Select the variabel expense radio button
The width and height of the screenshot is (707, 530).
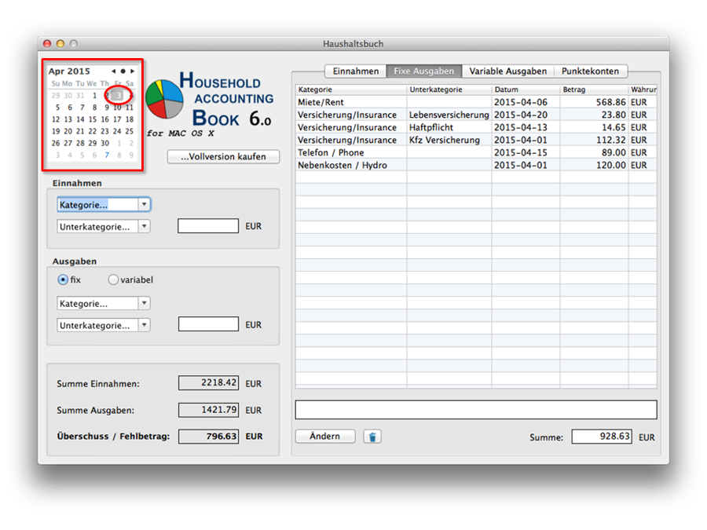click(x=113, y=280)
